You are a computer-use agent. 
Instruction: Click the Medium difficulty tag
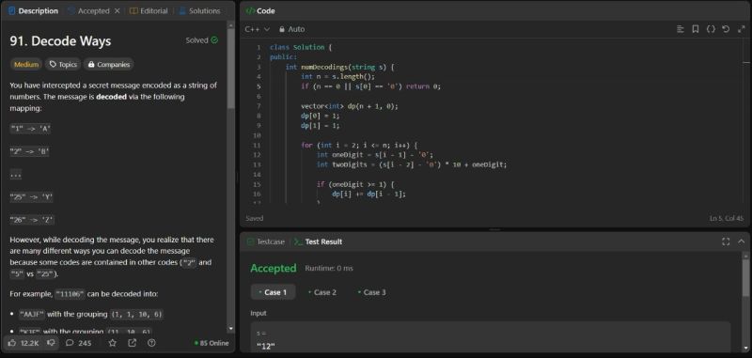click(x=26, y=64)
